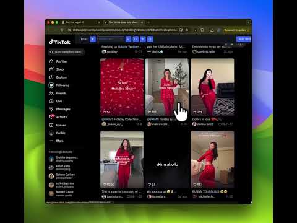The height and width of the screenshot is (223, 297).
Task: Open the extension toolbar dropdown field
Action: pyautogui.click(x=111, y=39)
